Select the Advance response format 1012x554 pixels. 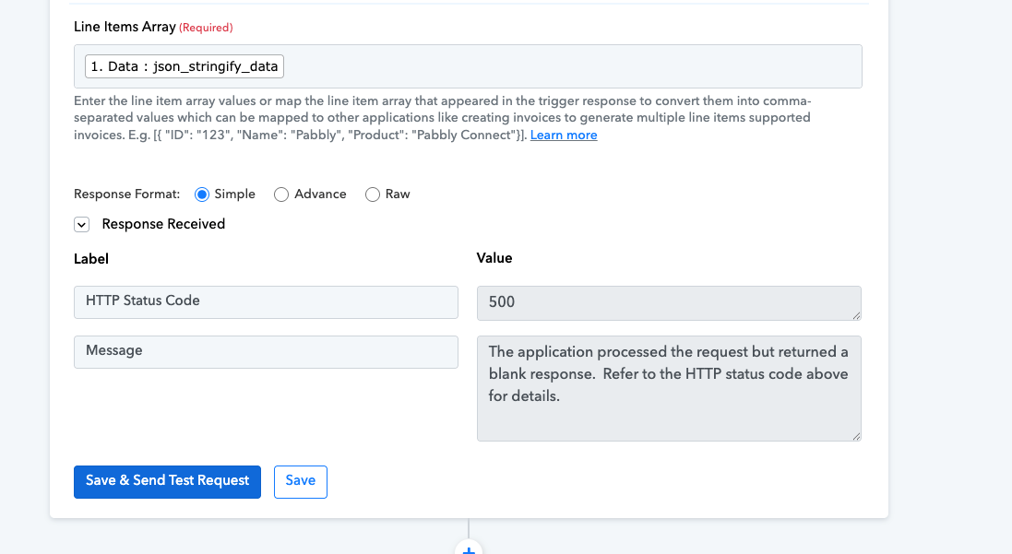tap(282, 194)
